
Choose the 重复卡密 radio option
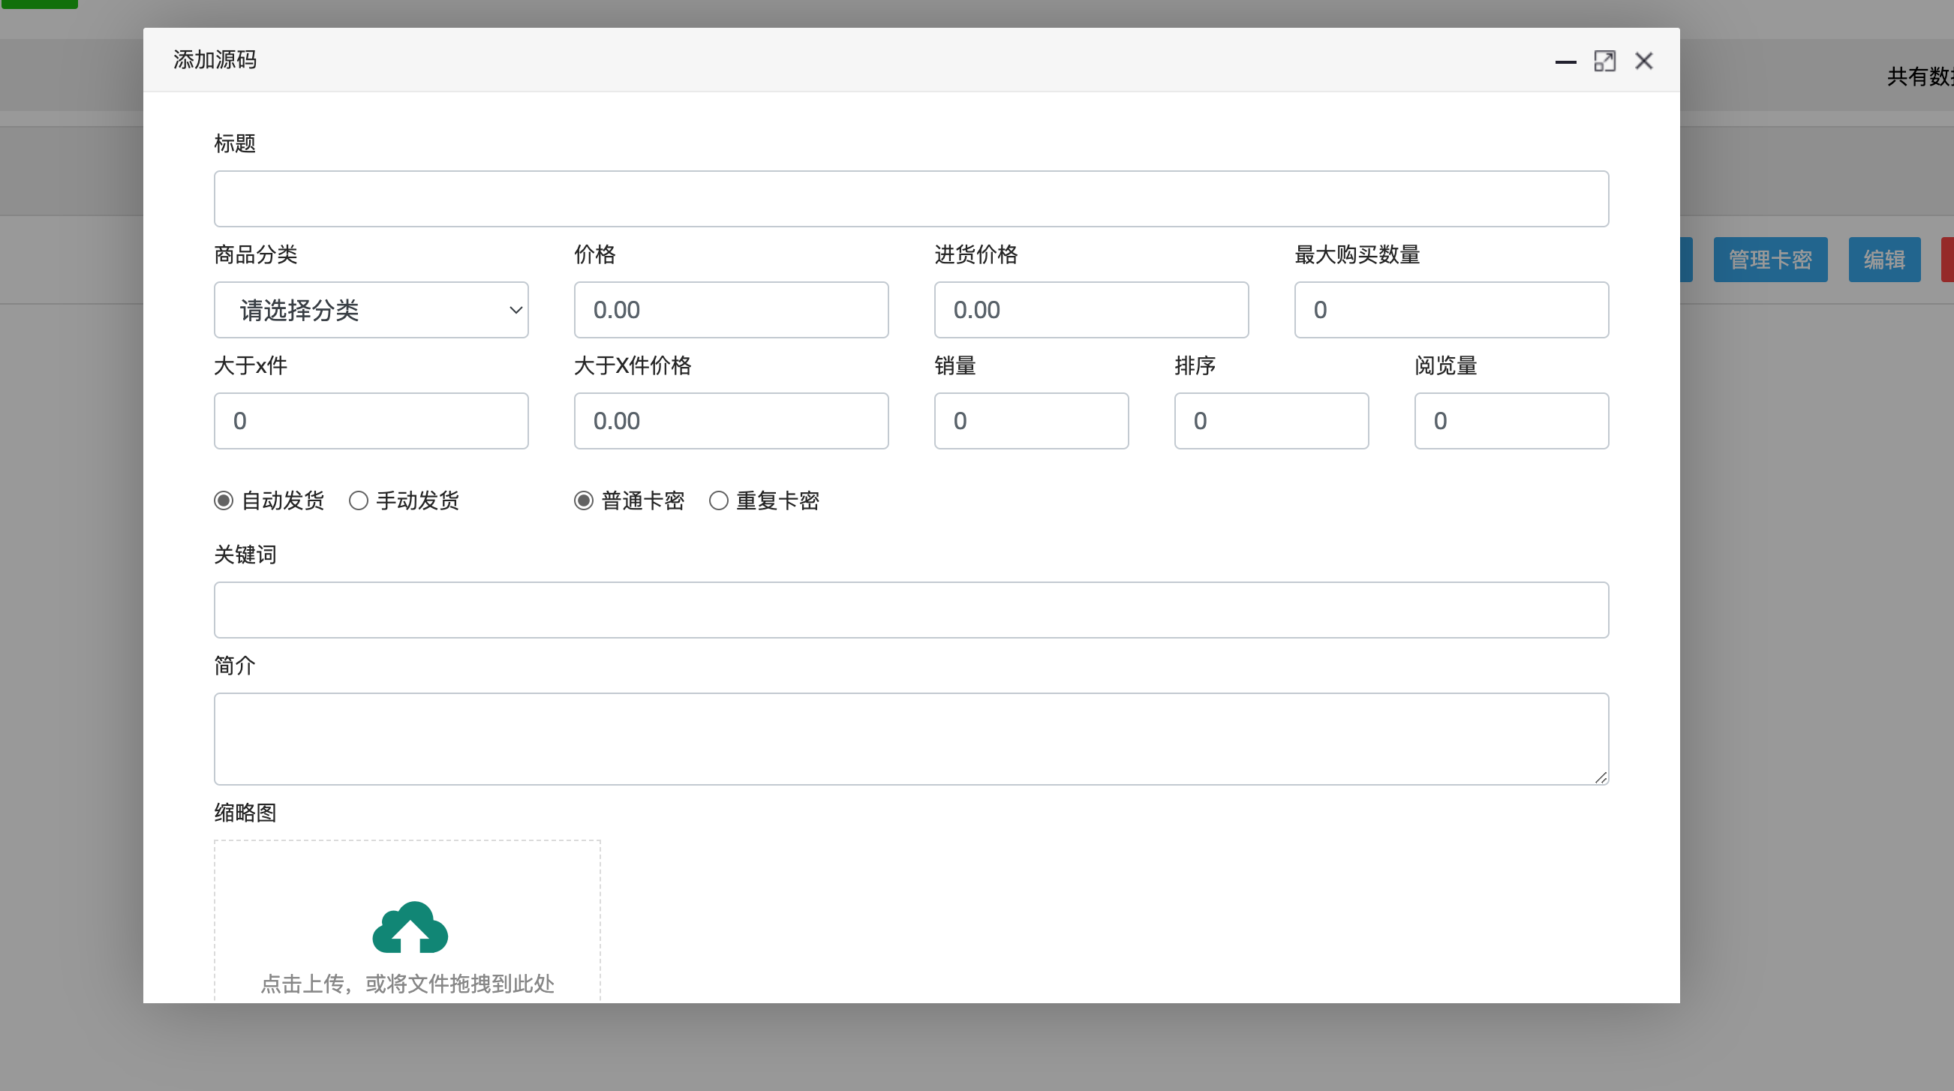click(x=718, y=500)
